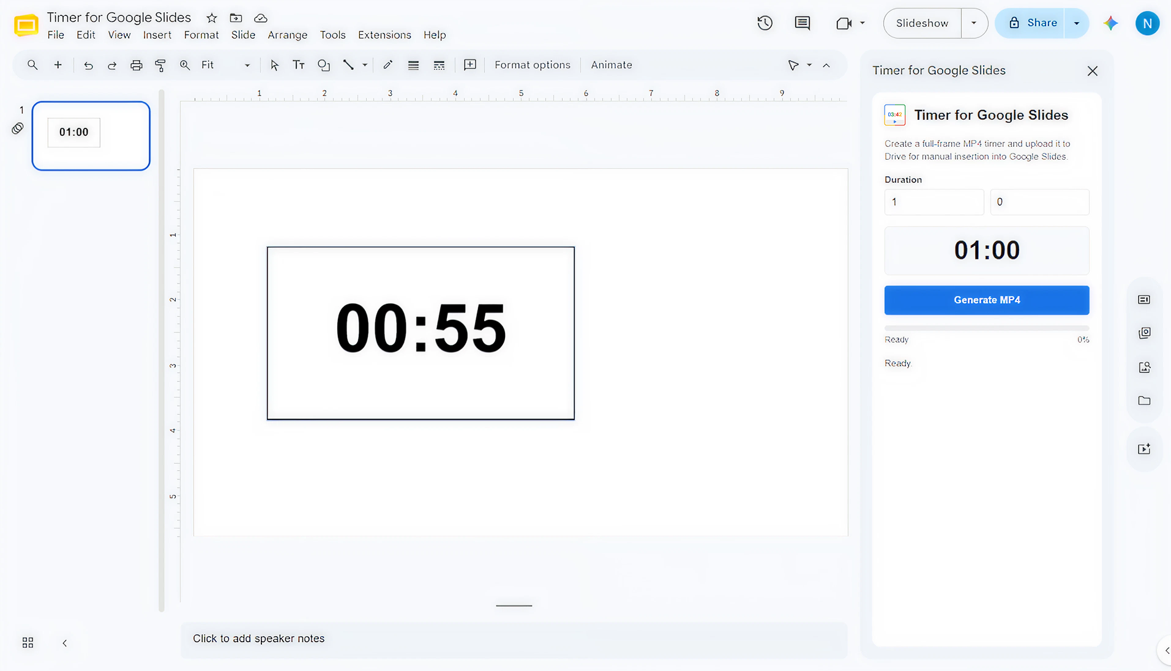Expand the Share options dropdown

(x=1077, y=23)
